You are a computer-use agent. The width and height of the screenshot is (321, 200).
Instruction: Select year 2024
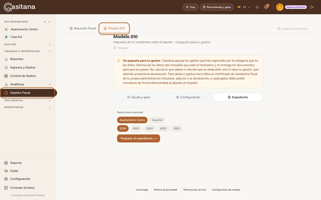tap(150, 128)
